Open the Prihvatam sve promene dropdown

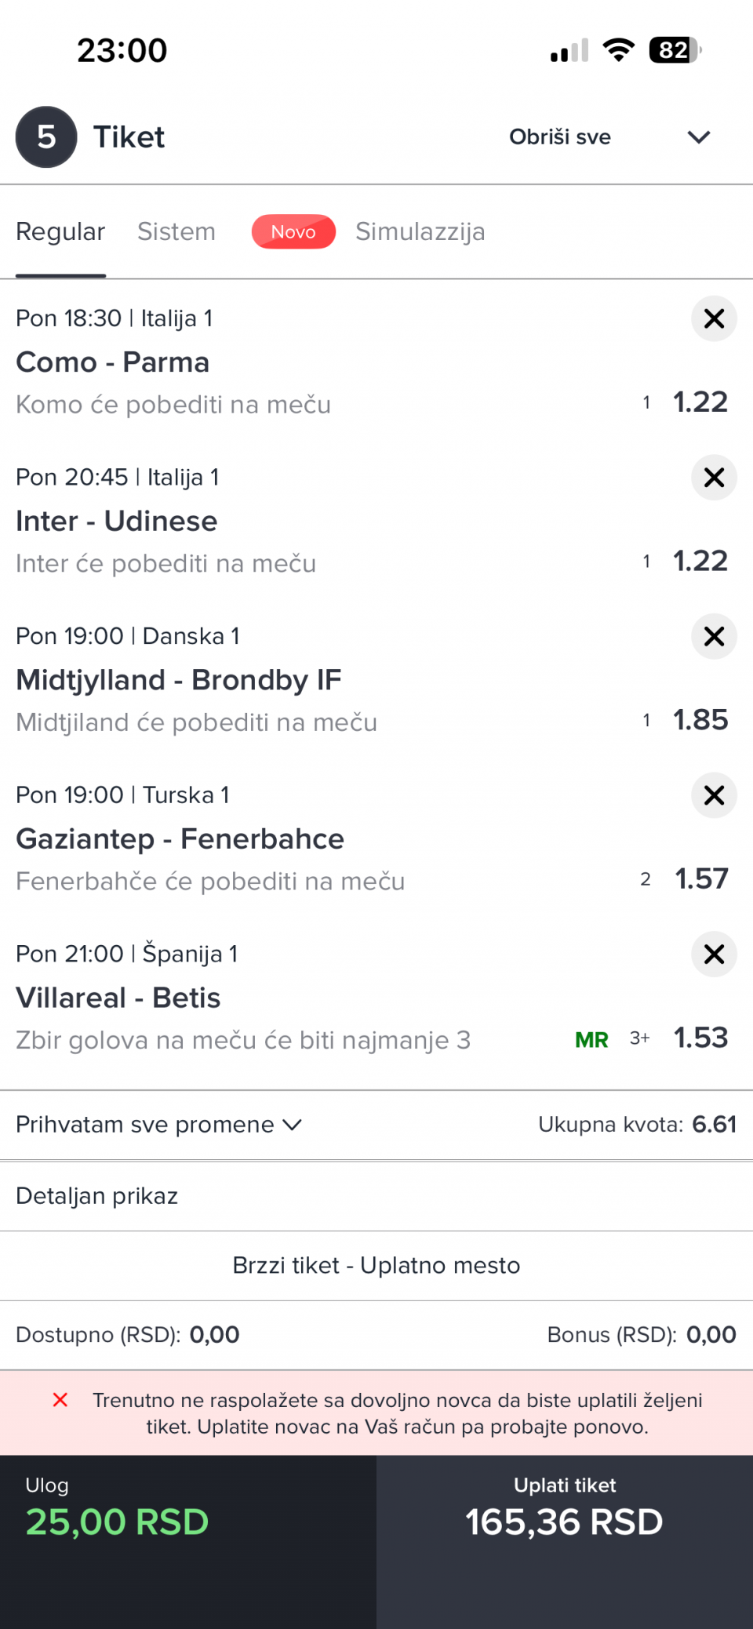(158, 1125)
